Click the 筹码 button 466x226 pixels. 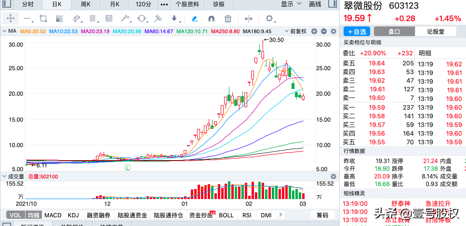point(322,215)
